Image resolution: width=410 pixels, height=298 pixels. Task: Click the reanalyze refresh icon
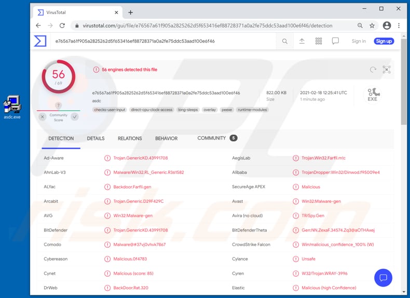tap(373, 70)
